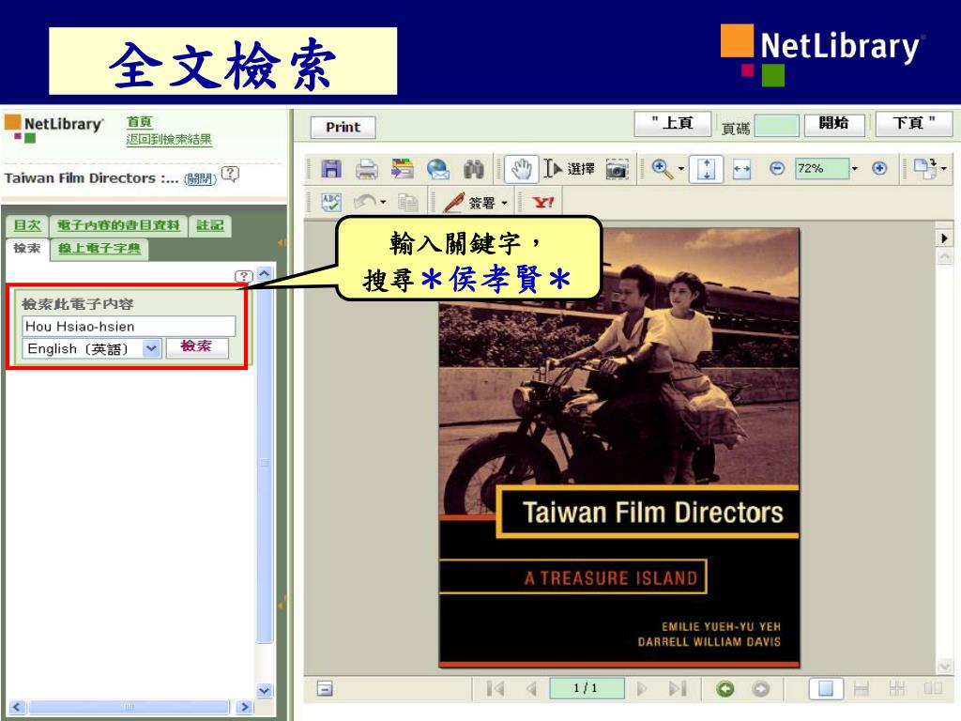Viewport: 961px width, 721px height.
Task: Click the left panel vertical scrollbar thumb
Action: [264, 463]
